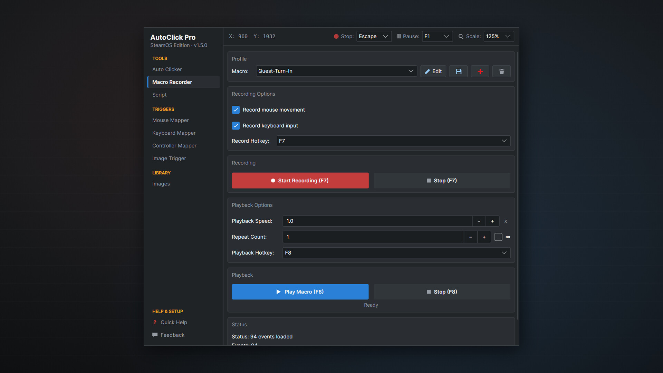Open the Stop hotkey dropdown set to Escape
Viewport: 663px width, 373px height.
374,36
